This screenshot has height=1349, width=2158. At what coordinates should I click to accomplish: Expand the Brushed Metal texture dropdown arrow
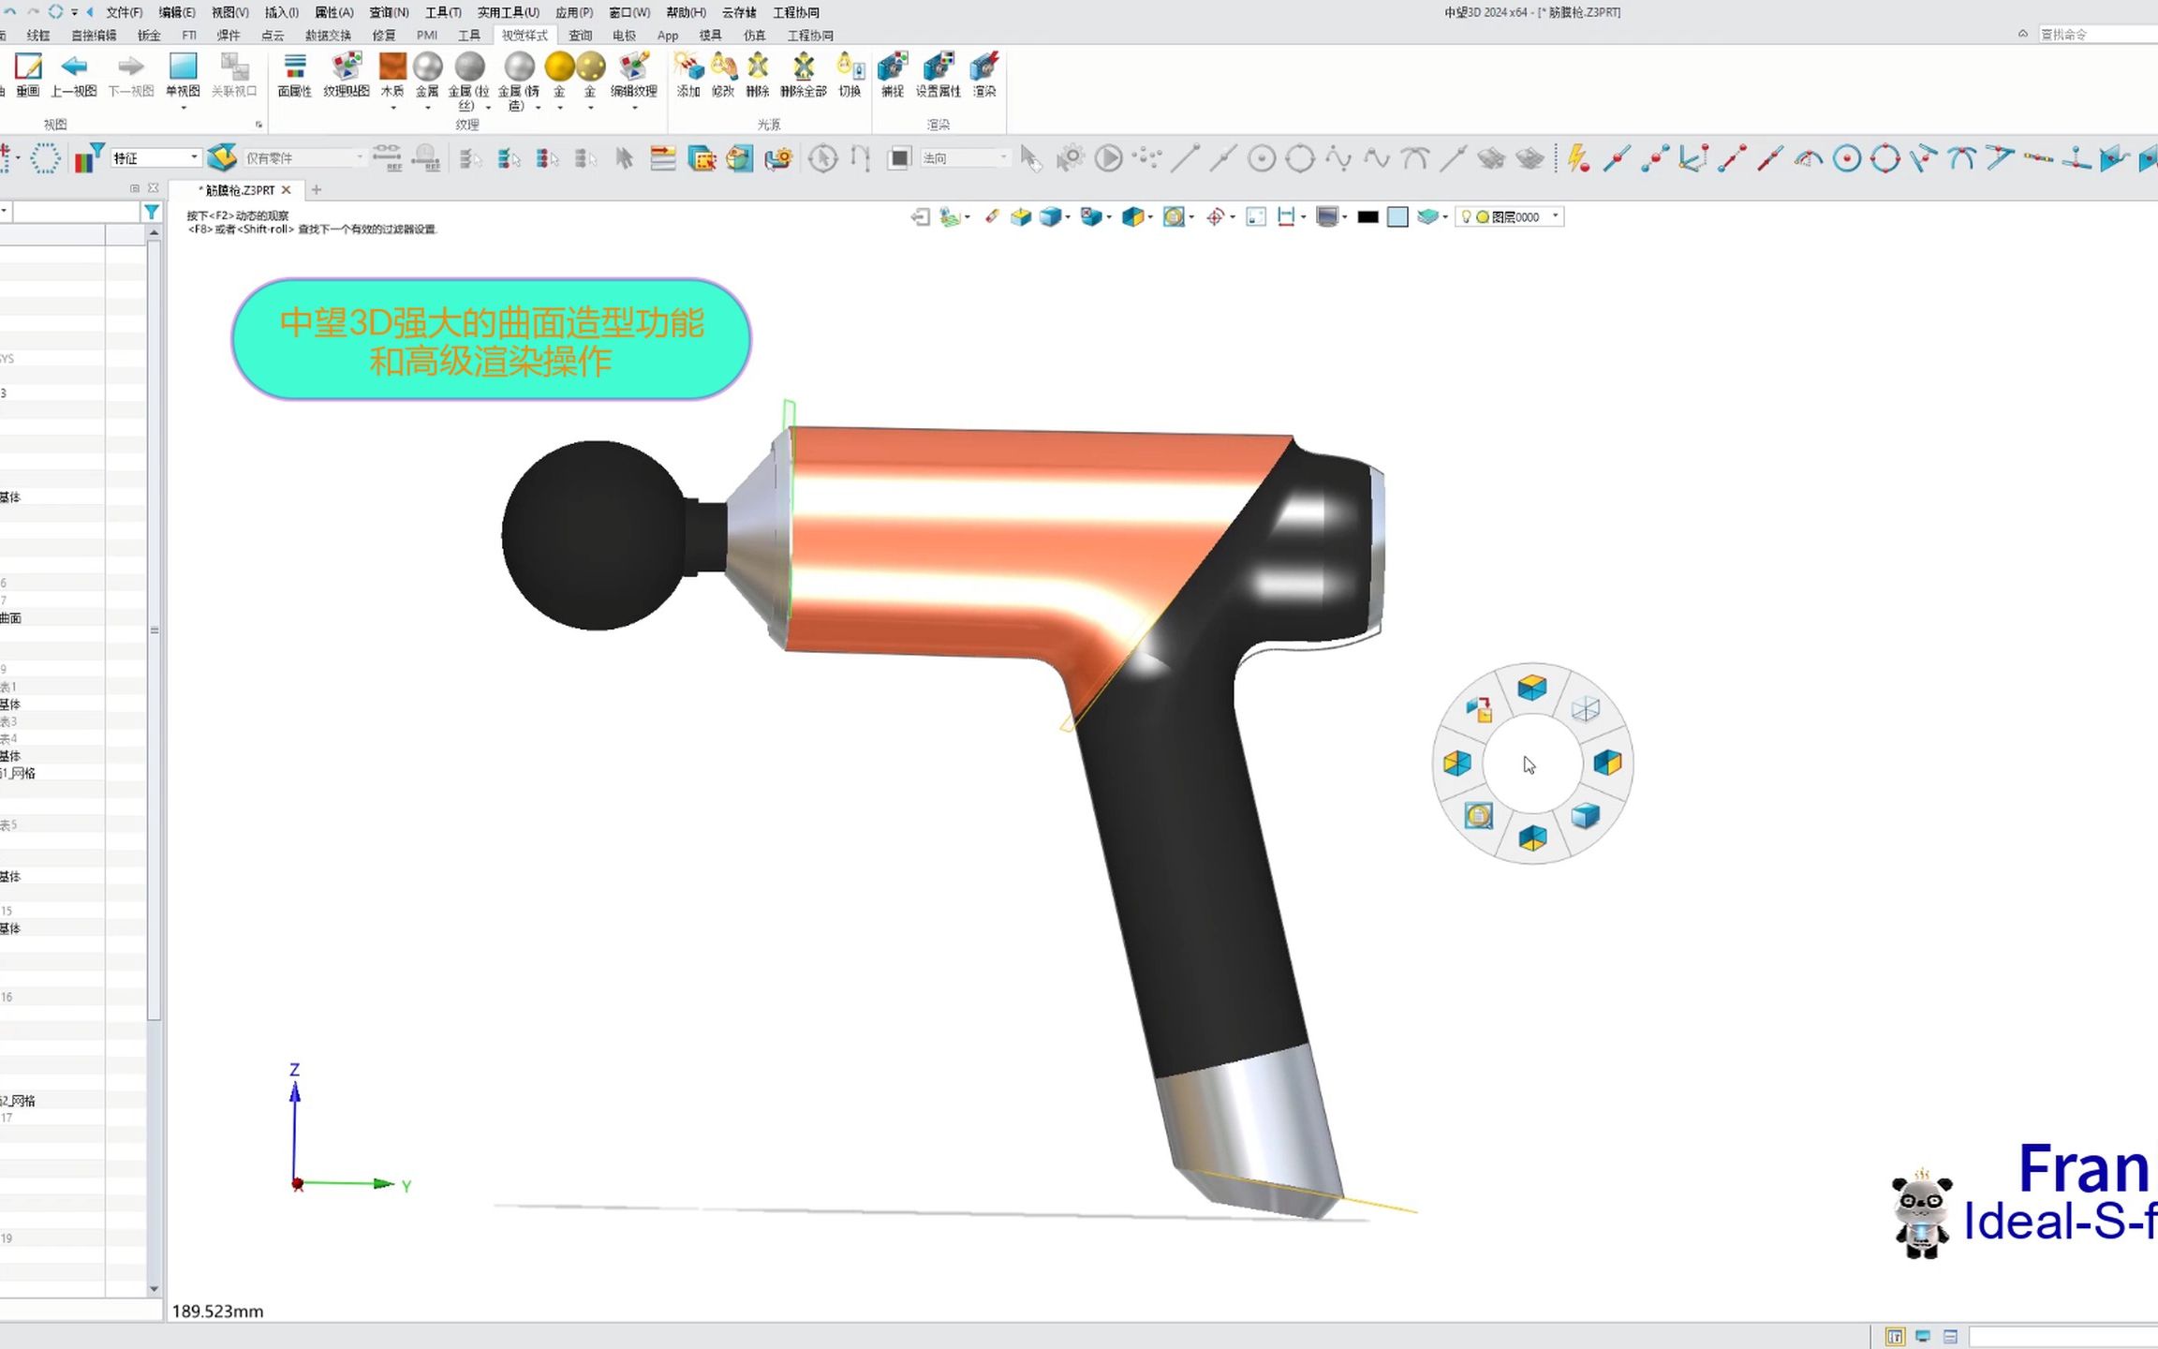pos(488,108)
